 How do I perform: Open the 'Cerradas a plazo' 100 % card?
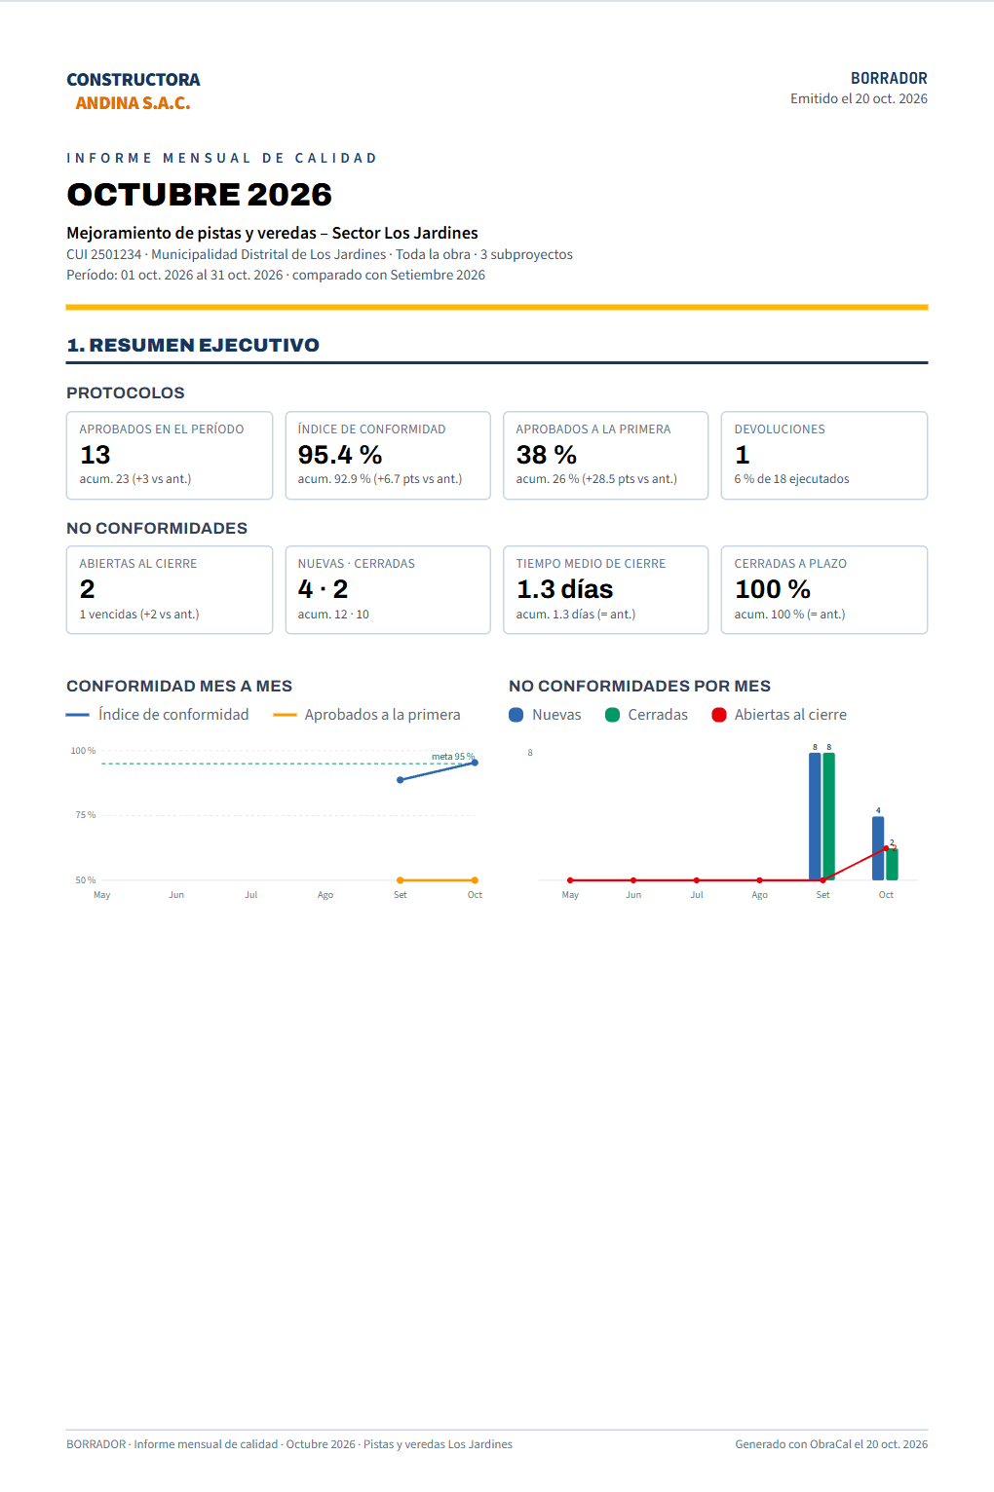click(x=824, y=590)
